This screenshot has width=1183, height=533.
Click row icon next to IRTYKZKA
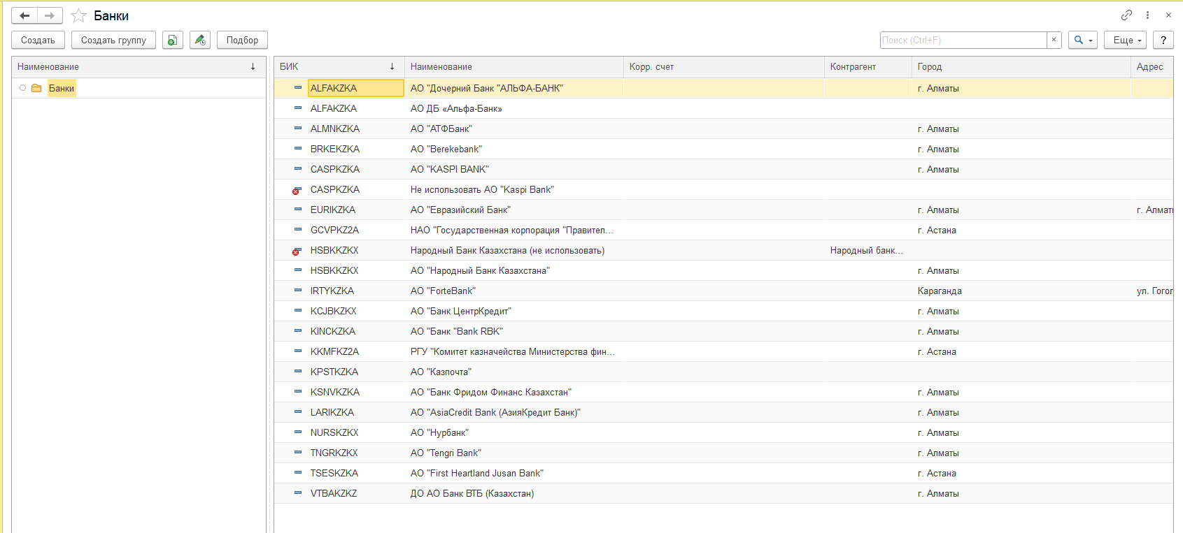pyautogui.click(x=298, y=291)
